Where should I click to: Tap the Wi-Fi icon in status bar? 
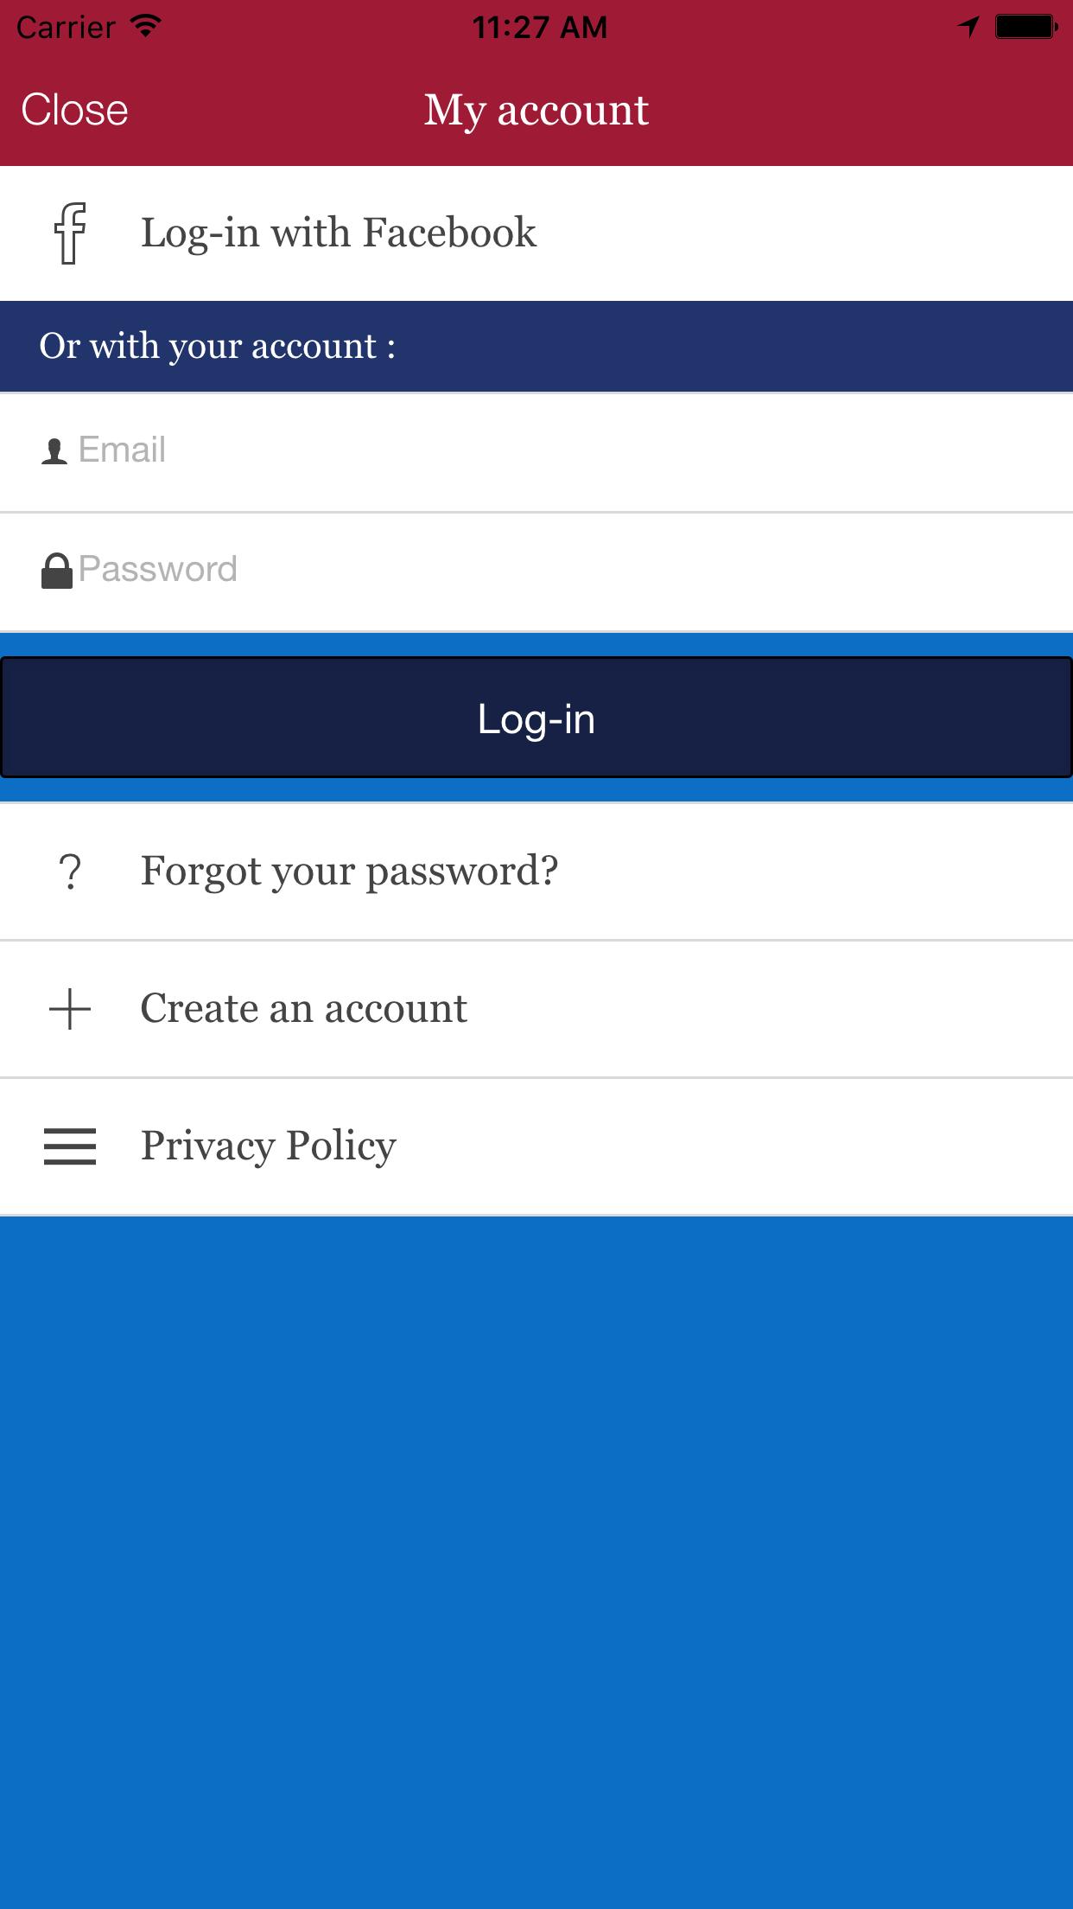coord(147,27)
